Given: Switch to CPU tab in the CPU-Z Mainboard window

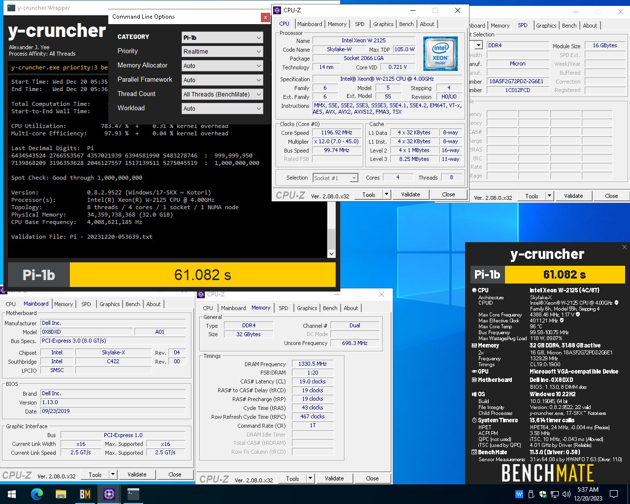Looking at the screenshot, I should [10, 304].
